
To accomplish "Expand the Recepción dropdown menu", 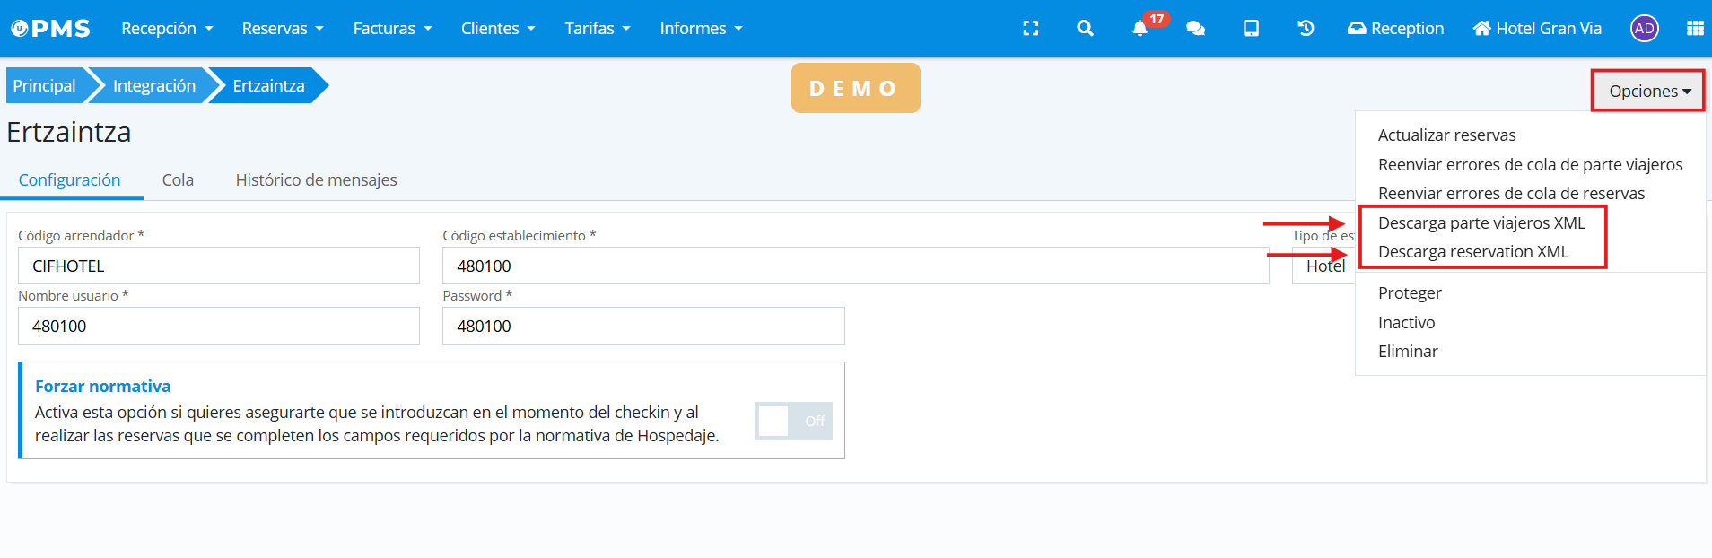I will [x=167, y=29].
